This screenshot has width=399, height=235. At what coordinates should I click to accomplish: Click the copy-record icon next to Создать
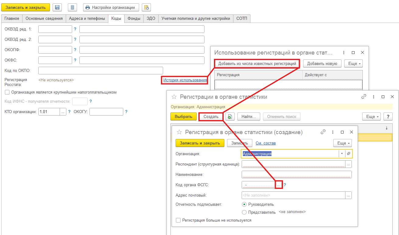coord(230,116)
